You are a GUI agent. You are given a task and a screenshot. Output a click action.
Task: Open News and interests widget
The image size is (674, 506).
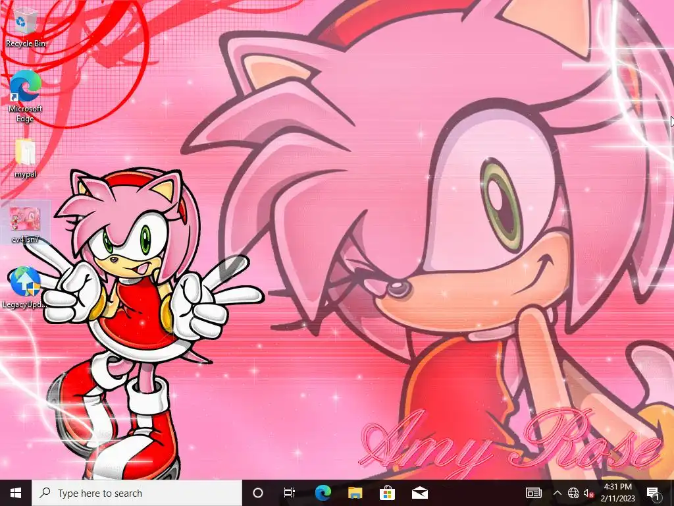[x=533, y=493]
